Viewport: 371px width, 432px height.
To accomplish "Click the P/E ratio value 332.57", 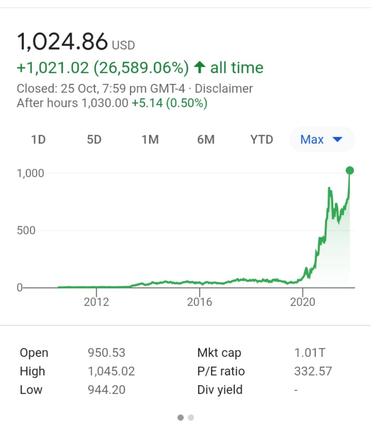I will (x=313, y=371).
